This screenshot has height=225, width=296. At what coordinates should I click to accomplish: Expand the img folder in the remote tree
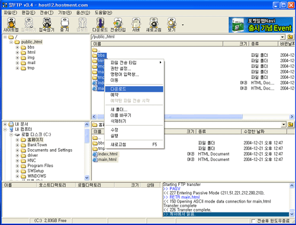17,58
